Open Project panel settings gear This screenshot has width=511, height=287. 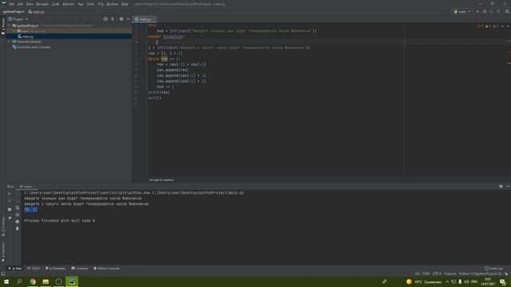(x=121, y=19)
